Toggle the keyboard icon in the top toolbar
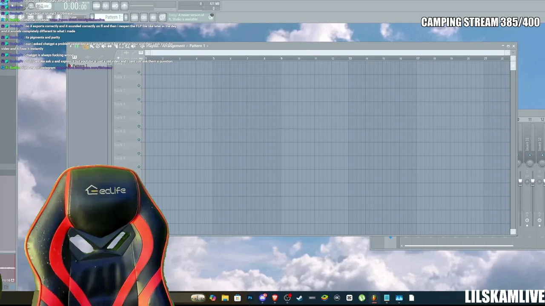The width and height of the screenshot is (545, 306). 96,6
